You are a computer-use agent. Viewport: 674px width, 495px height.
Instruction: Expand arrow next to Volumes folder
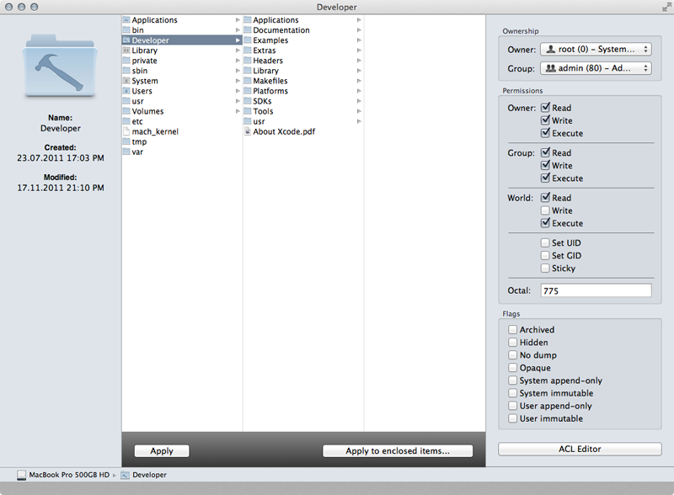(238, 111)
